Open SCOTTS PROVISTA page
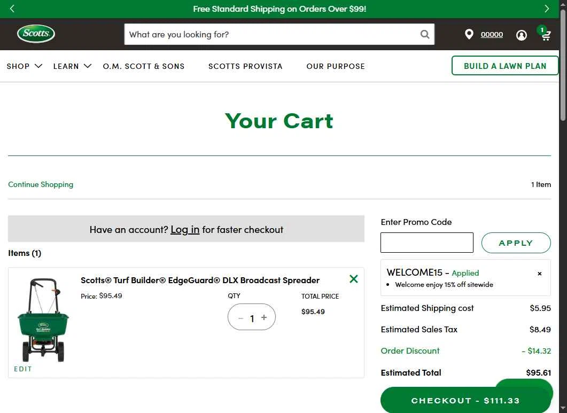The width and height of the screenshot is (567, 413). click(245, 66)
